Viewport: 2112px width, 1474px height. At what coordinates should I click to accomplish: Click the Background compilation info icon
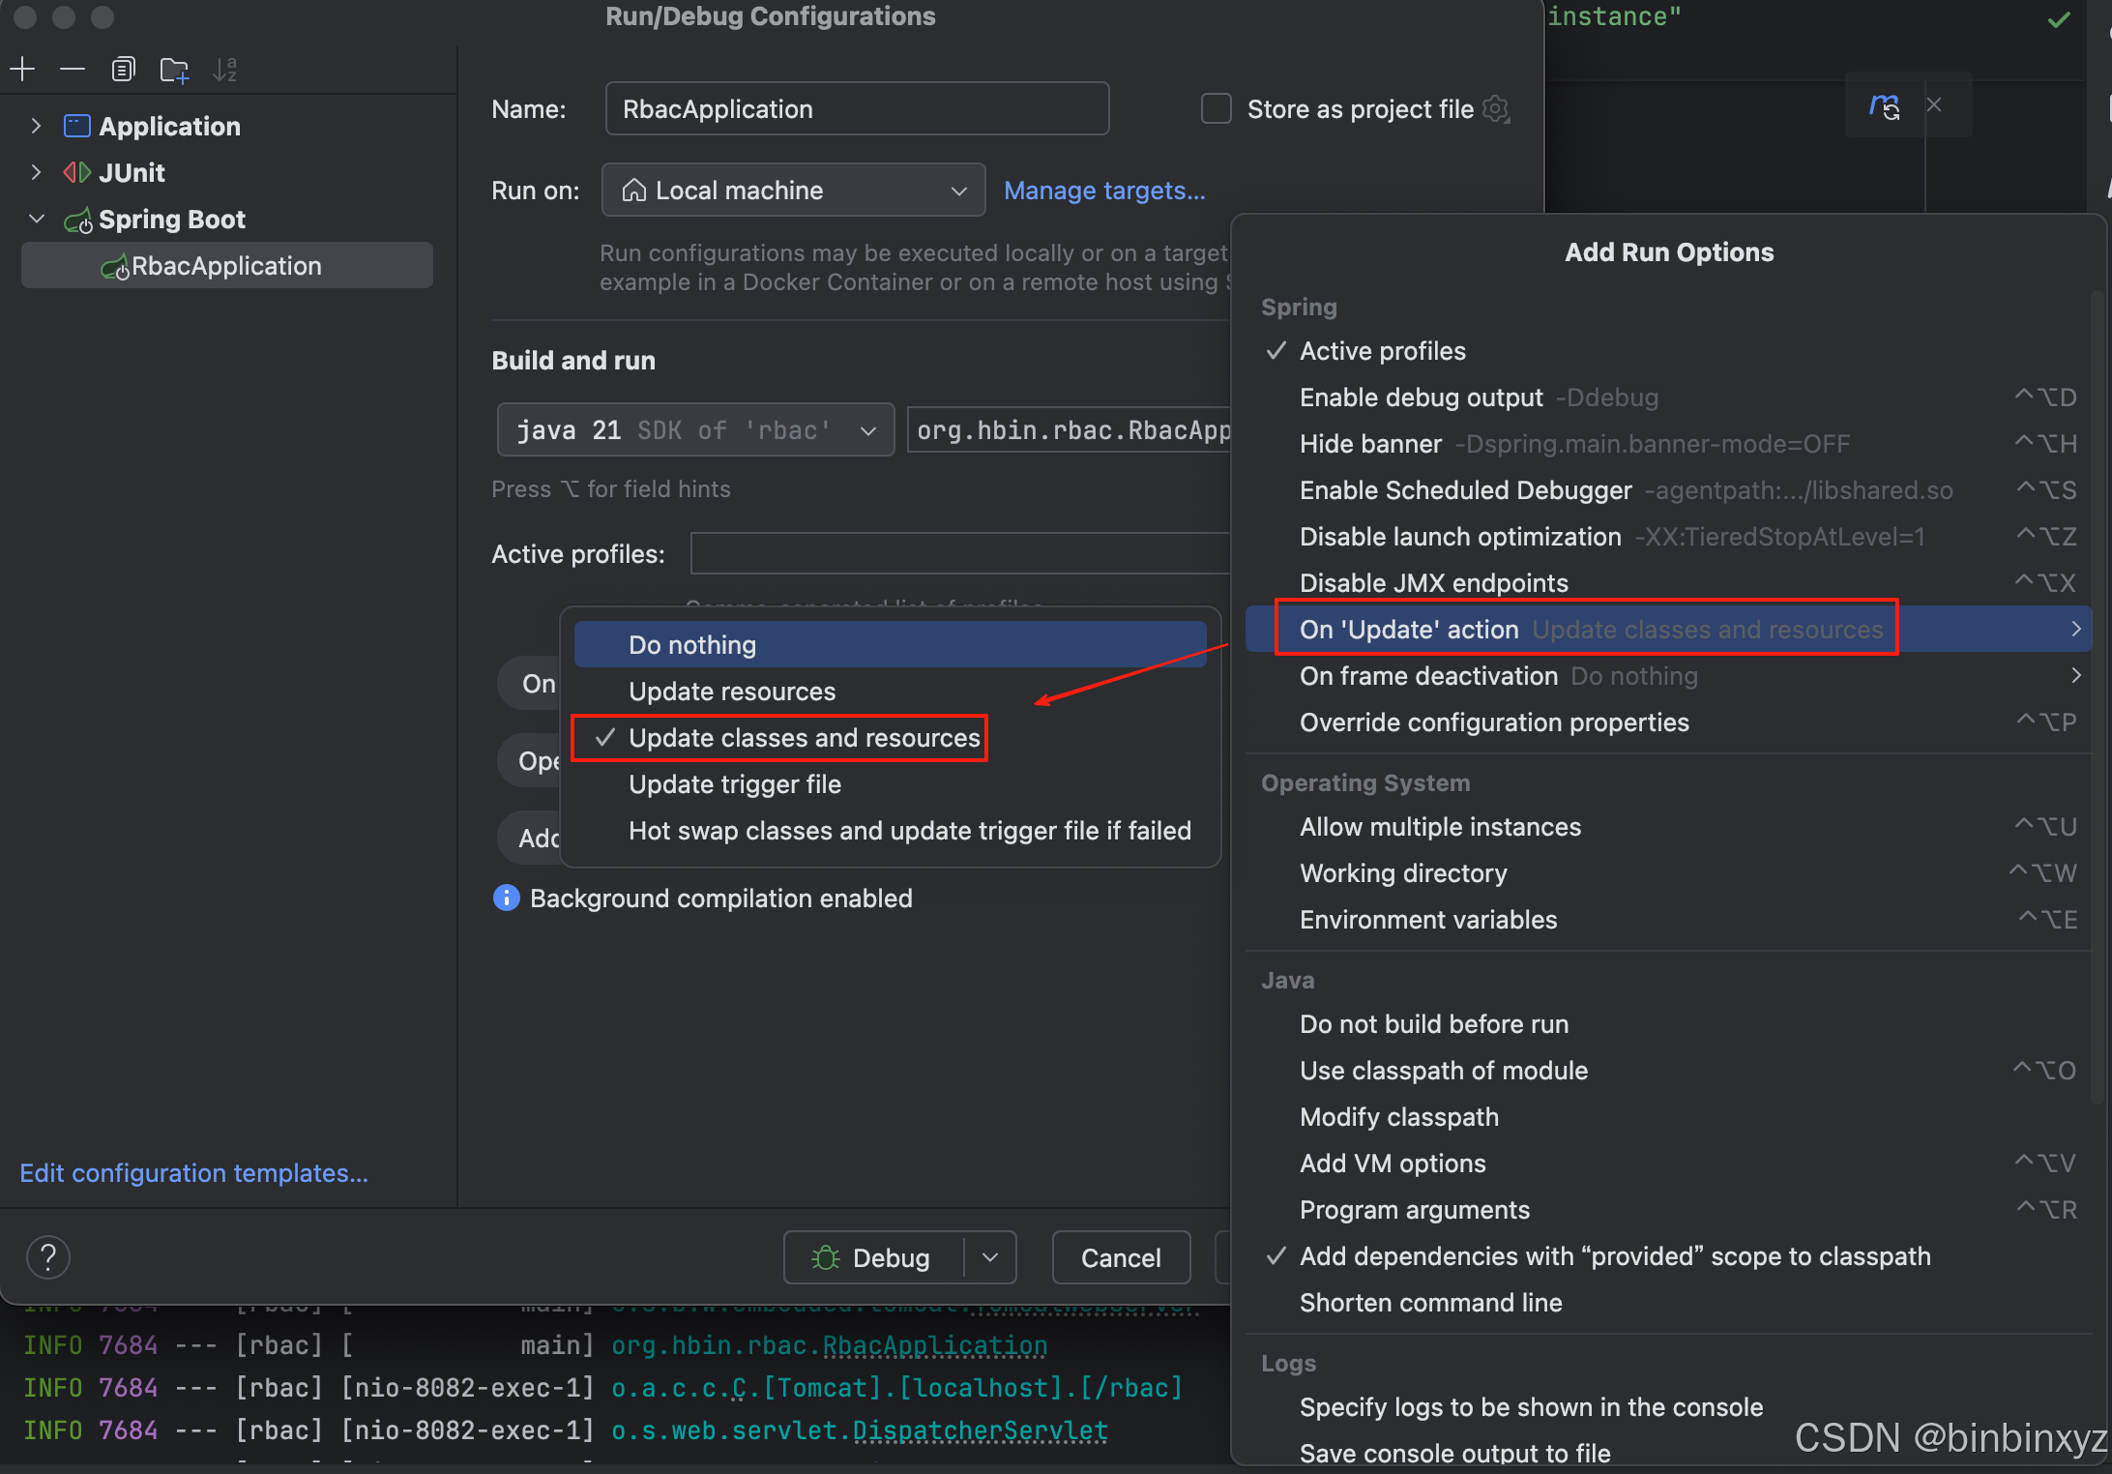[x=506, y=899]
